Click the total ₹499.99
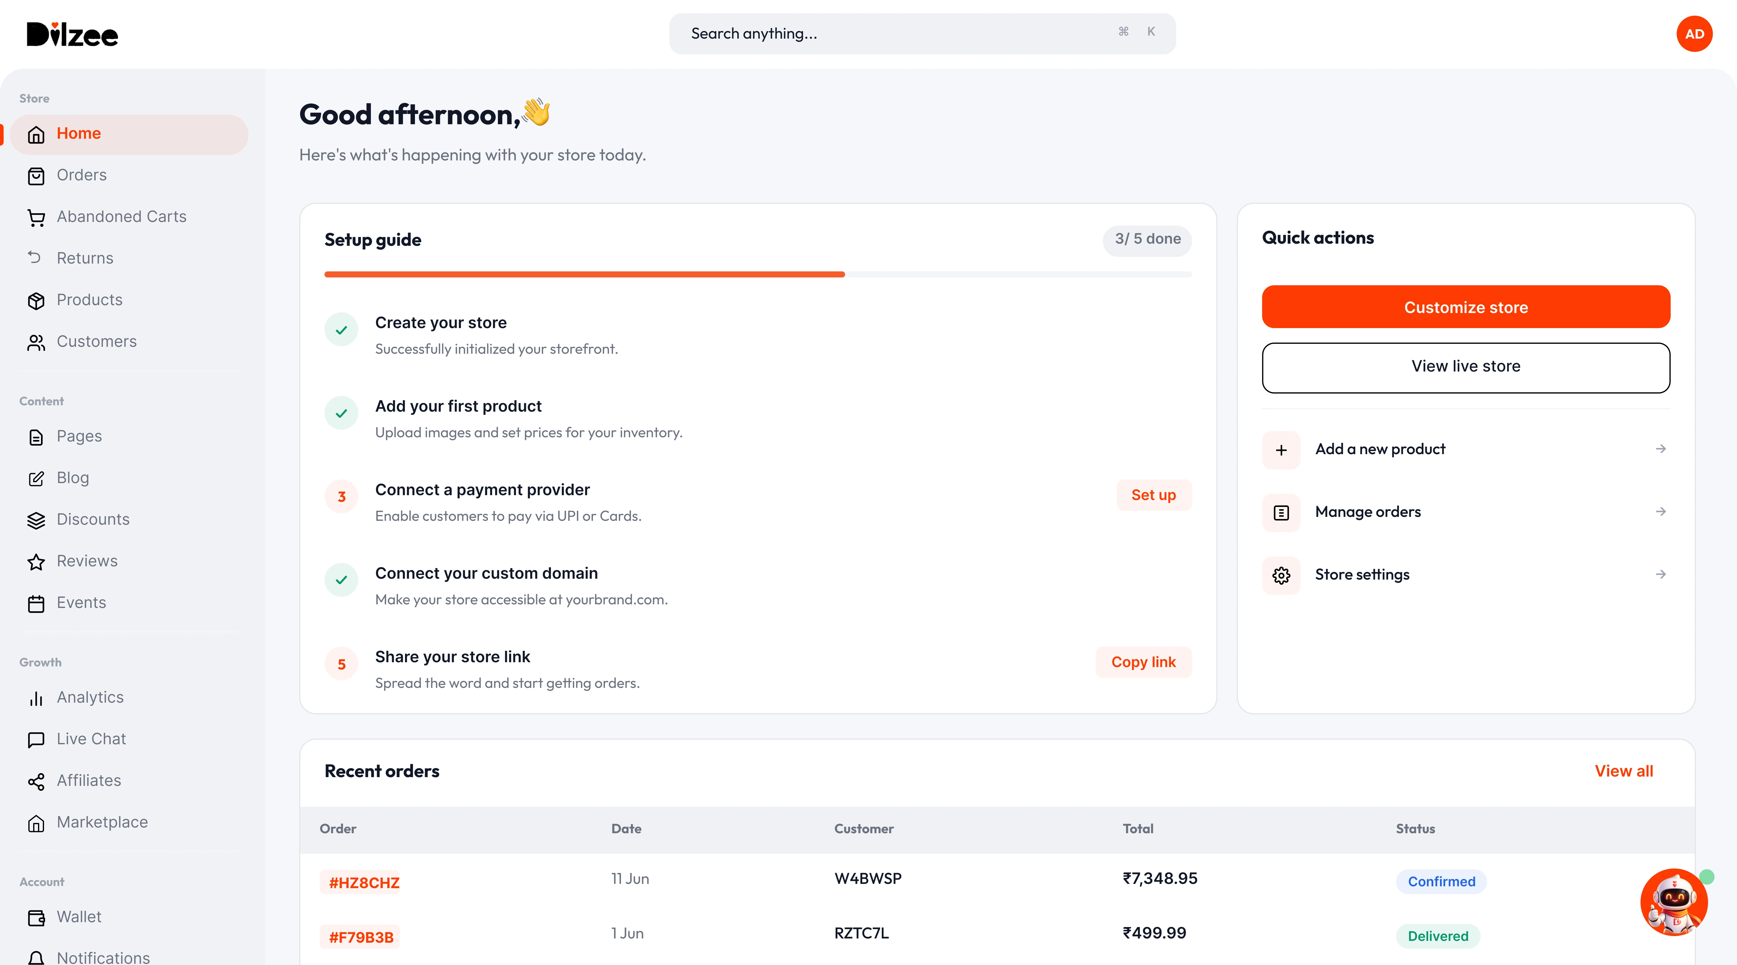Viewport: 1737px width, 965px height. (1154, 933)
